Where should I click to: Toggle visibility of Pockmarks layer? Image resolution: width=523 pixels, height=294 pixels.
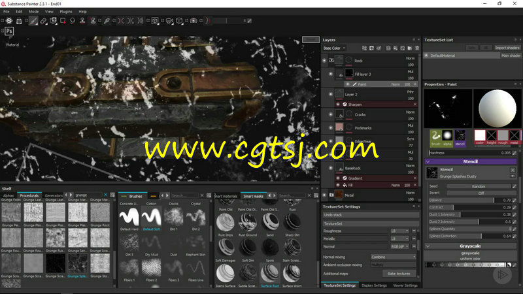point(331,127)
